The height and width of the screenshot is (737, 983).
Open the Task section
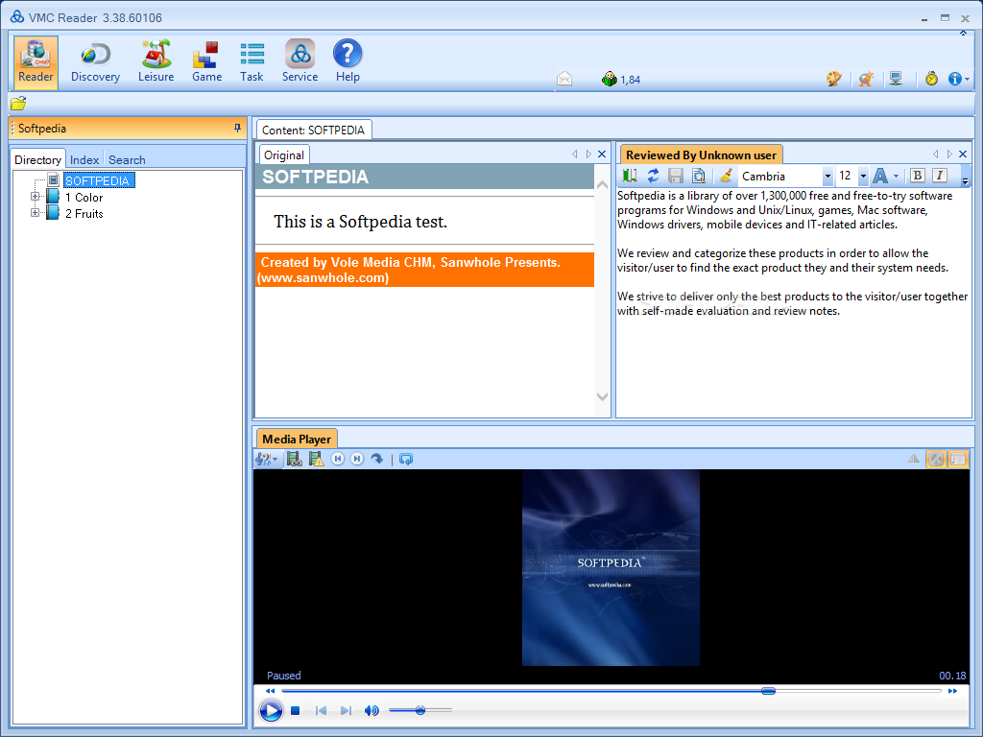point(252,62)
